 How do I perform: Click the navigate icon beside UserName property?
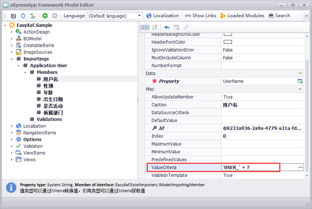(300, 81)
